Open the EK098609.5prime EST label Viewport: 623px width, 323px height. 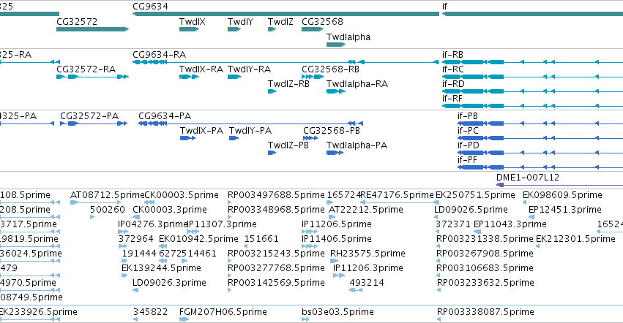click(x=562, y=195)
